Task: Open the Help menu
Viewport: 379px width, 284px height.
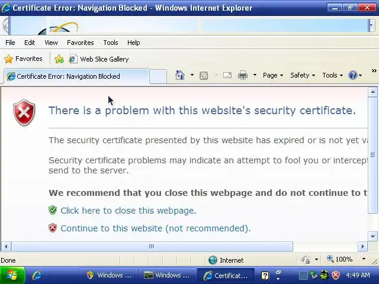Action: pos(133,43)
